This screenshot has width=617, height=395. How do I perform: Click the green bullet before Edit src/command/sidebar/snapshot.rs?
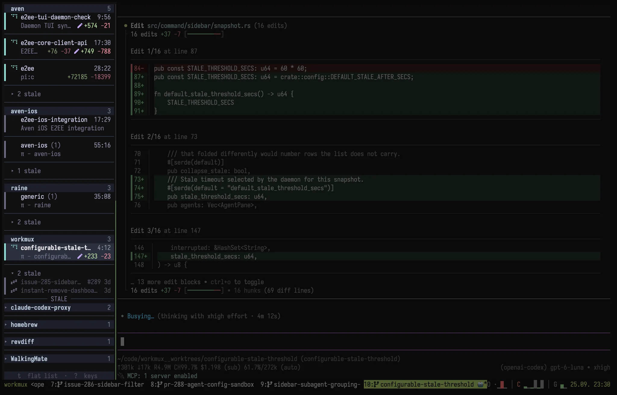pyautogui.click(x=126, y=26)
